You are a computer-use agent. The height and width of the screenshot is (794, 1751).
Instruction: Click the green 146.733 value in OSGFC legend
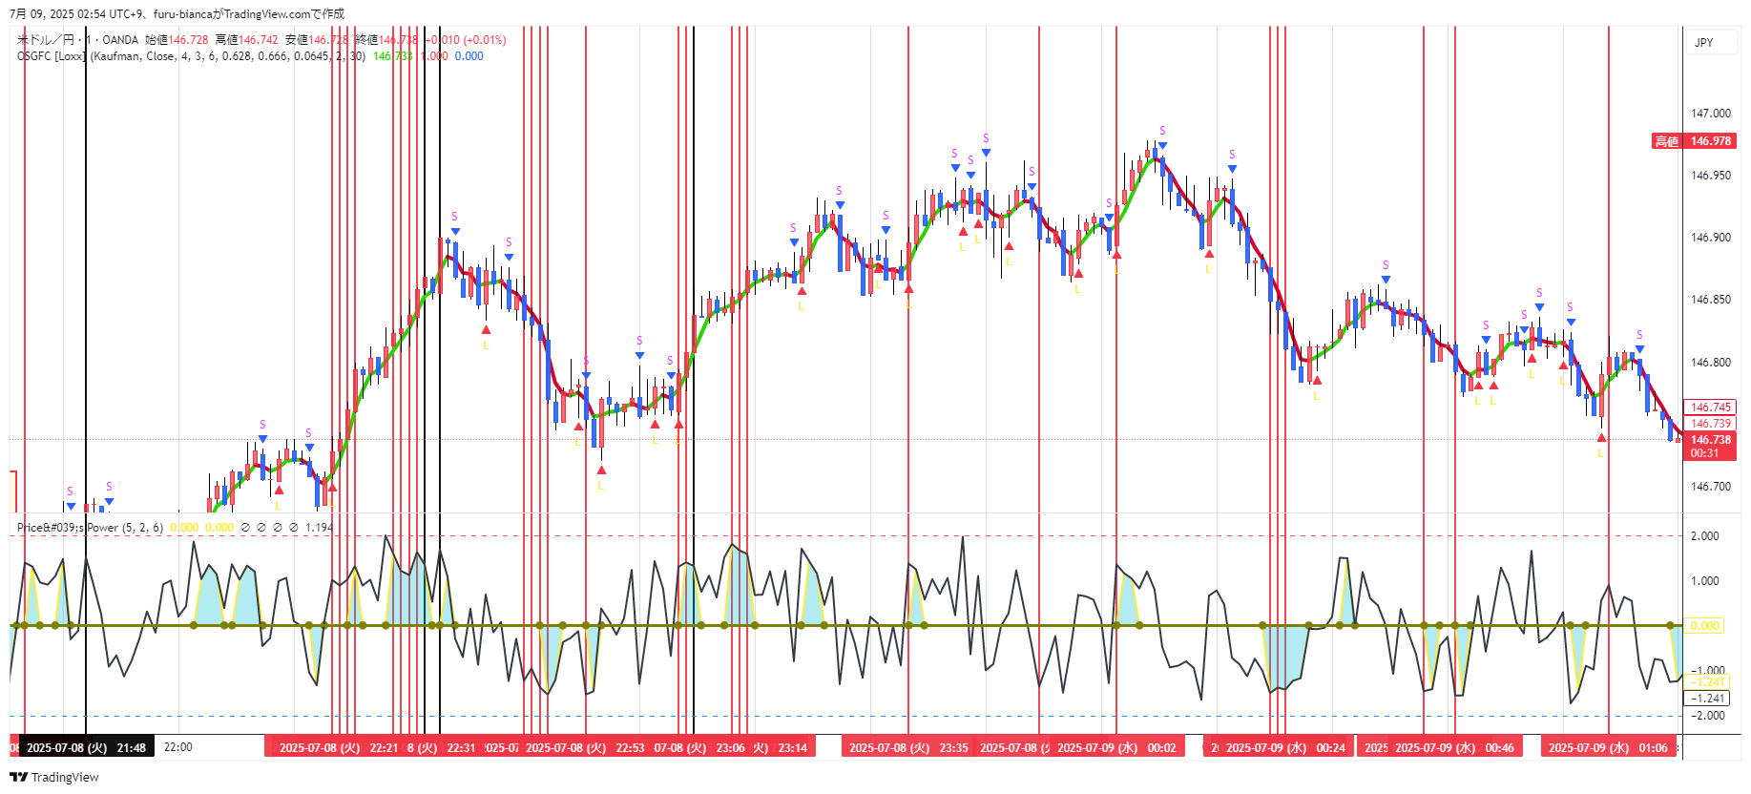[x=392, y=56]
